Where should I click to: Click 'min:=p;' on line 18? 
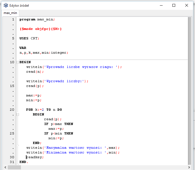[34, 100]
